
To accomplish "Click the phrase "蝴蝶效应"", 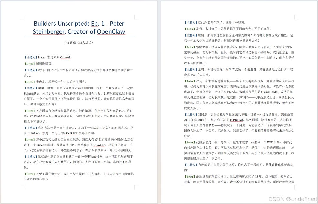I will click(x=279, y=147).
